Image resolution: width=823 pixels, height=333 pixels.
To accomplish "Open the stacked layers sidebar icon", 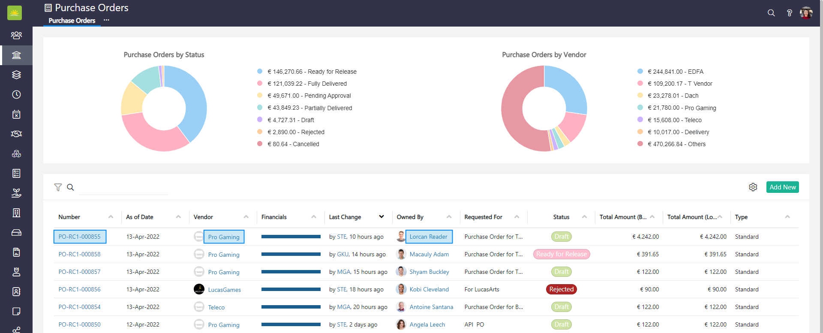I will (x=16, y=75).
